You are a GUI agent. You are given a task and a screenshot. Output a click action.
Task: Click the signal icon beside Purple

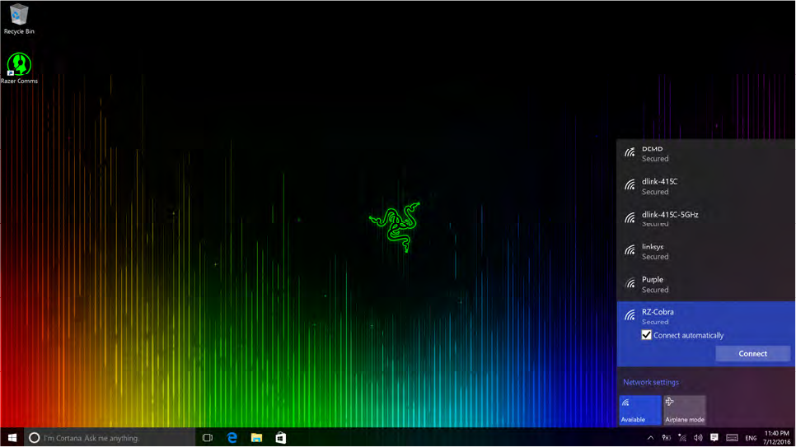click(630, 283)
